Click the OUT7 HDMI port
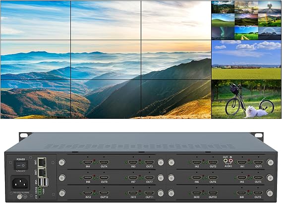 (x=150, y=178)
